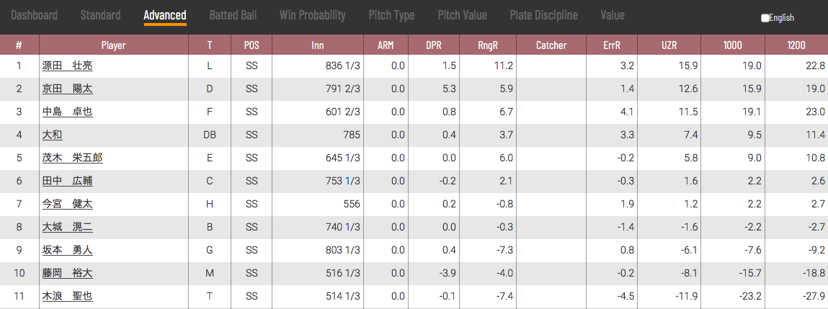Image resolution: width=828 pixels, height=309 pixels.
Task: Open player 大和 profile link
Action: [53, 135]
